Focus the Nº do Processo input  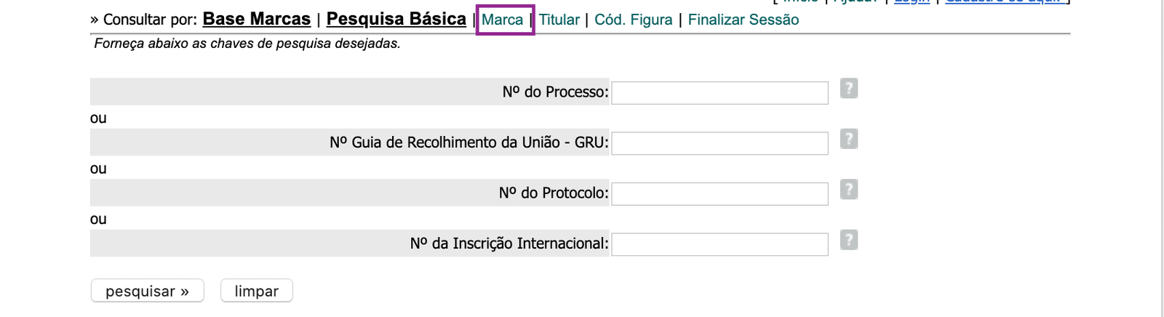point(719,93)
